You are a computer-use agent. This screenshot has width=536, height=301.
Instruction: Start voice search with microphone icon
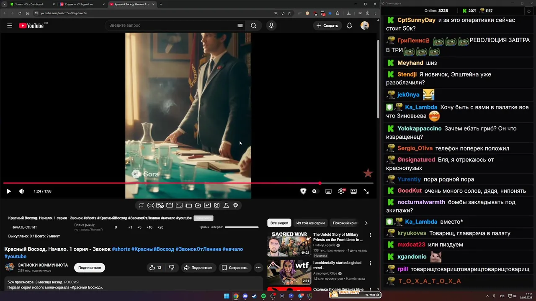click(271, 26)
